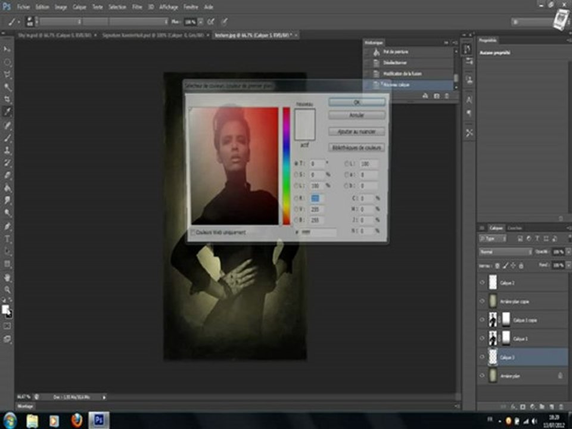
Task: Create snapshot camera icon in Historique panel
Action: pyautogui.click(x=436, y=96)
